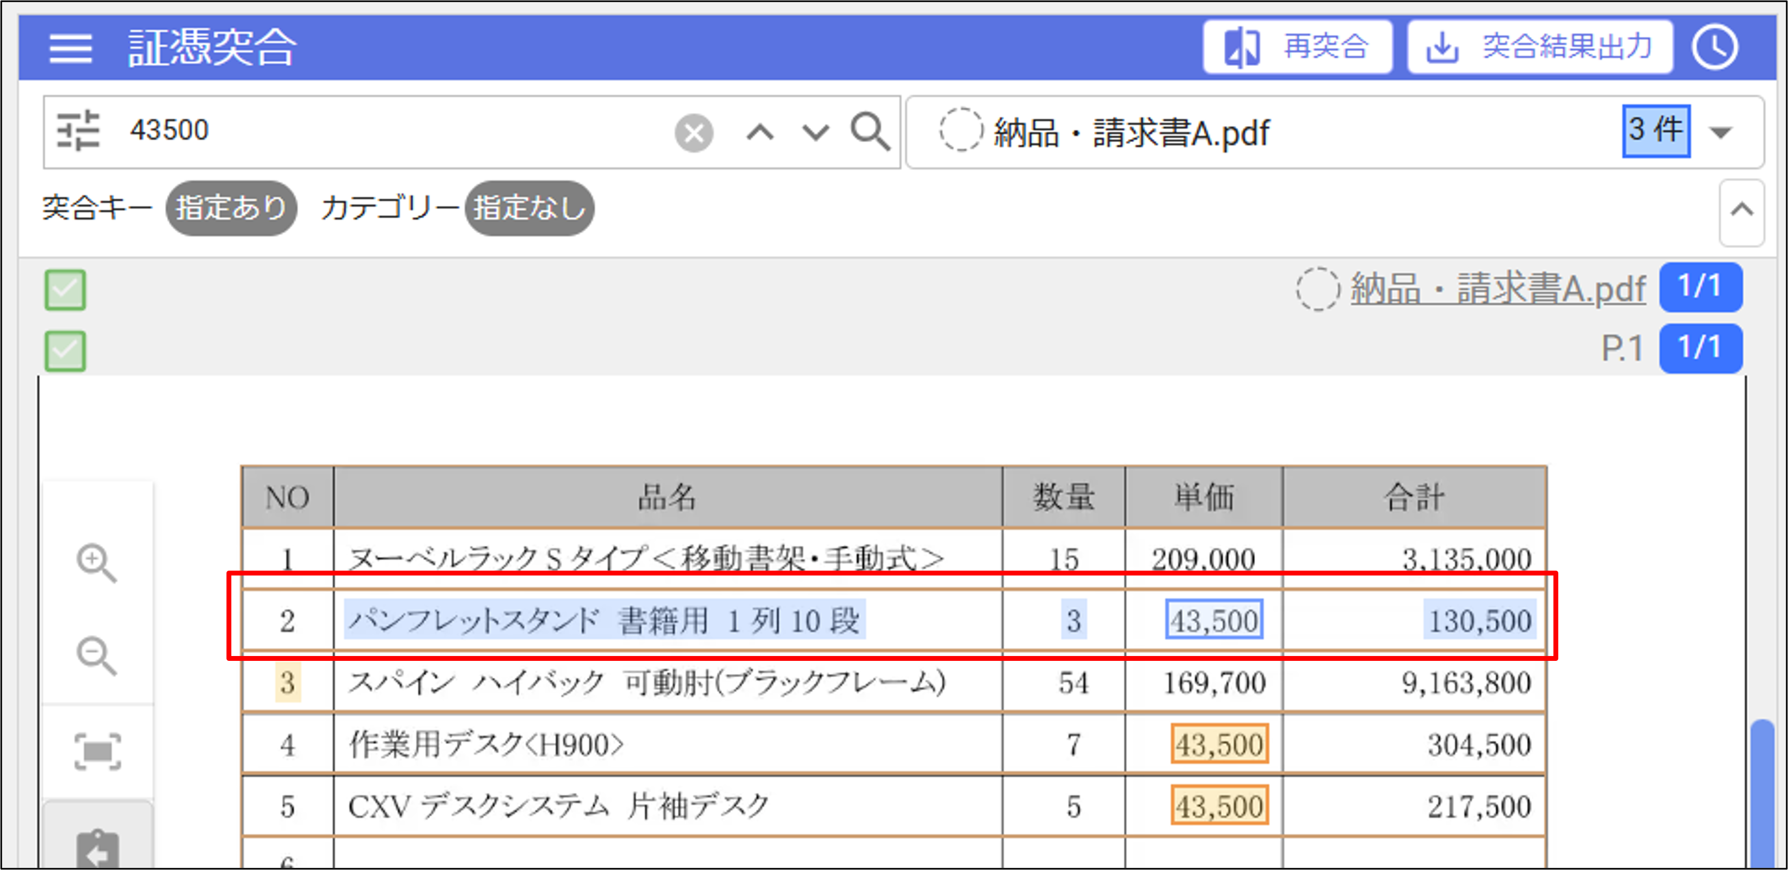The height and width of the screenshot is (870, 1788).
Task: Toggle checkbox for page P.1 row
Action: pyautogui.click(x=66, y=350)
